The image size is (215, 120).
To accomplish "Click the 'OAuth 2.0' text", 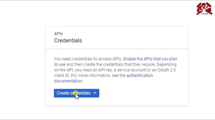I will 167,70.
